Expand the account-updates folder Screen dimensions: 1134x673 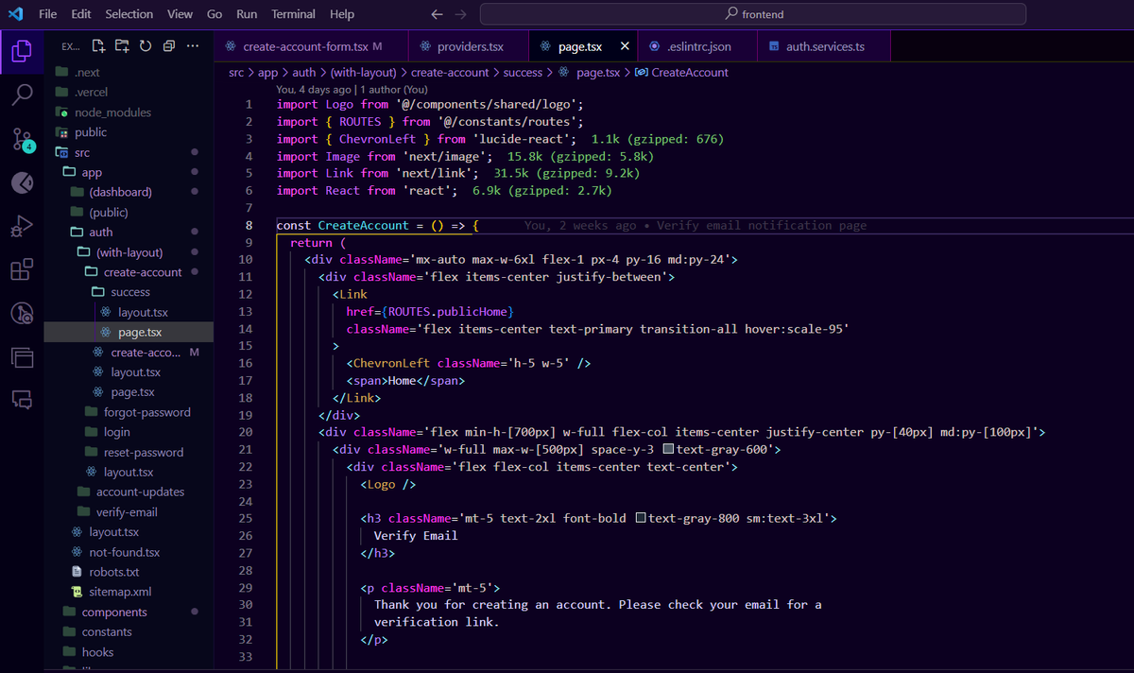tap(129, 492)
